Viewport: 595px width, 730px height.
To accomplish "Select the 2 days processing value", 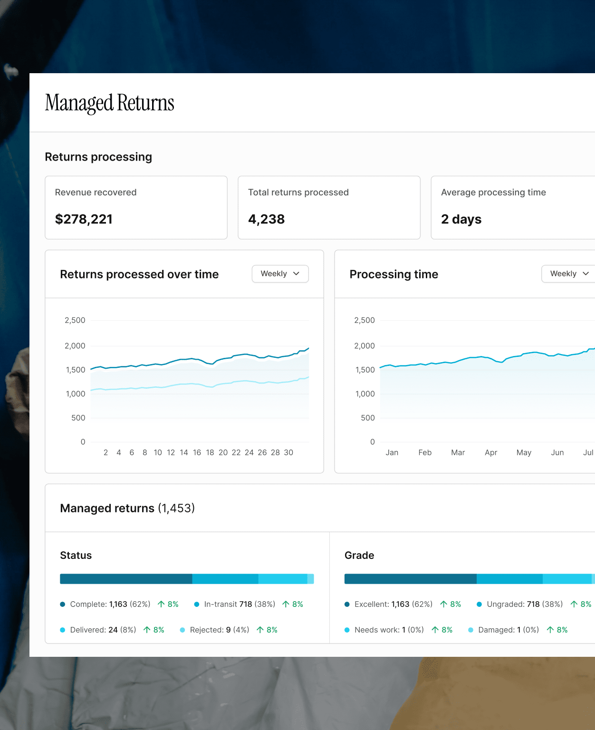I will [461, 219].
